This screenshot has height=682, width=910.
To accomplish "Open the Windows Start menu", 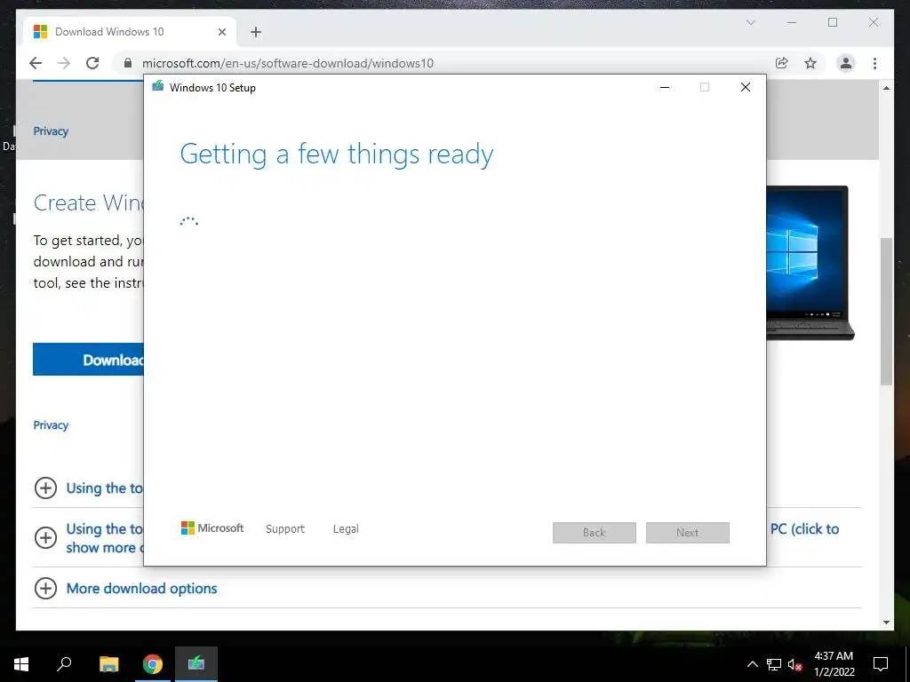I will point(21,664).
